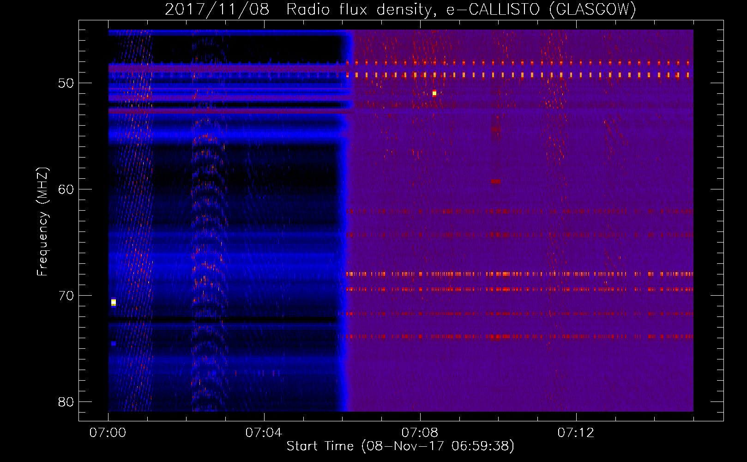Click the 07:12 time axis label
The height and width of the screenshot is (462, 747).
(576, 433)
